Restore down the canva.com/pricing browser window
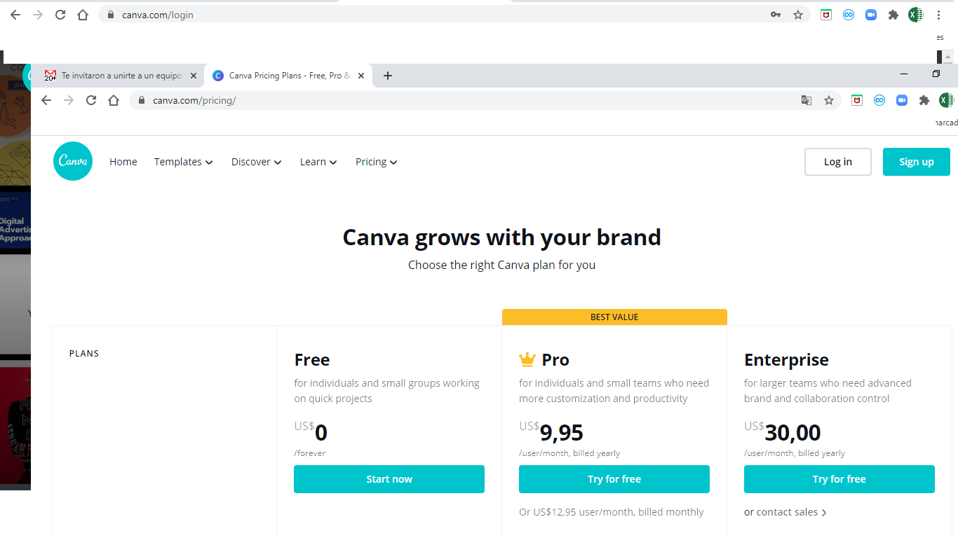Screen dimensions: 958x538 coord(936,74)
